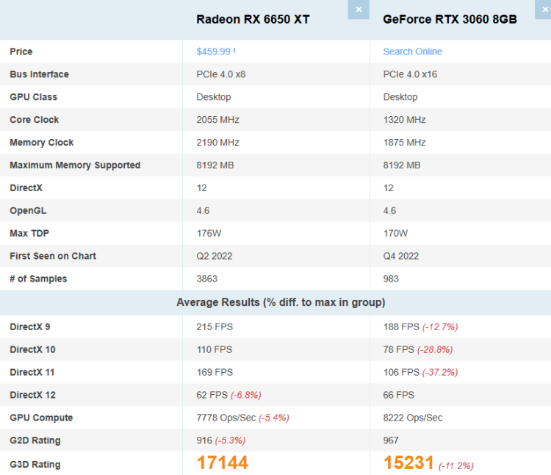Click the Bus Interface row label
The width and height of the screenshot is (551, 475).
[40, 74]
